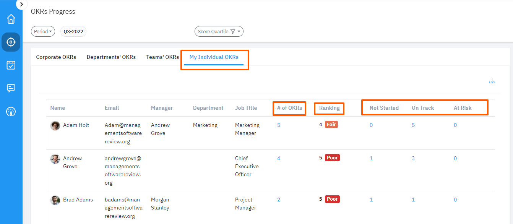This screenshot has width=513, height=224.
Task: Open Adam Holt's 5 OKRs link
Action: [x=279, y=125]
